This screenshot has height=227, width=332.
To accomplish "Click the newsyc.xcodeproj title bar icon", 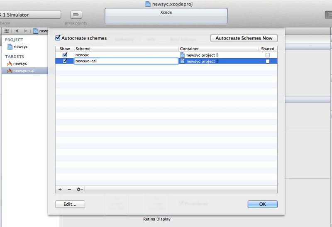I will click(x=148, y=4).
